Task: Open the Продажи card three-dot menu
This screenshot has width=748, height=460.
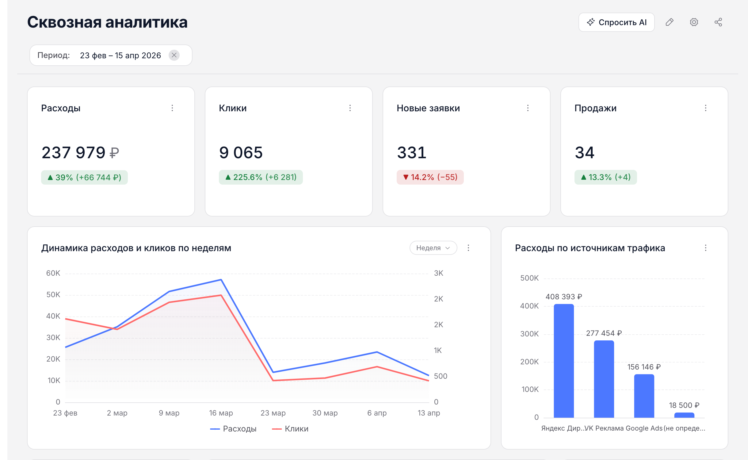Action: click(706, 108)
